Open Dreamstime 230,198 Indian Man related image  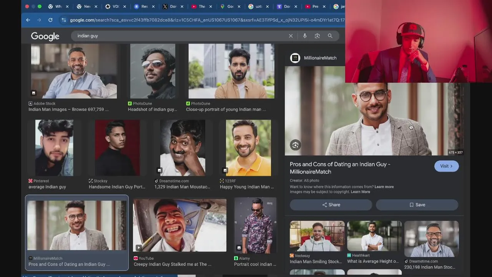coord(431,239)
